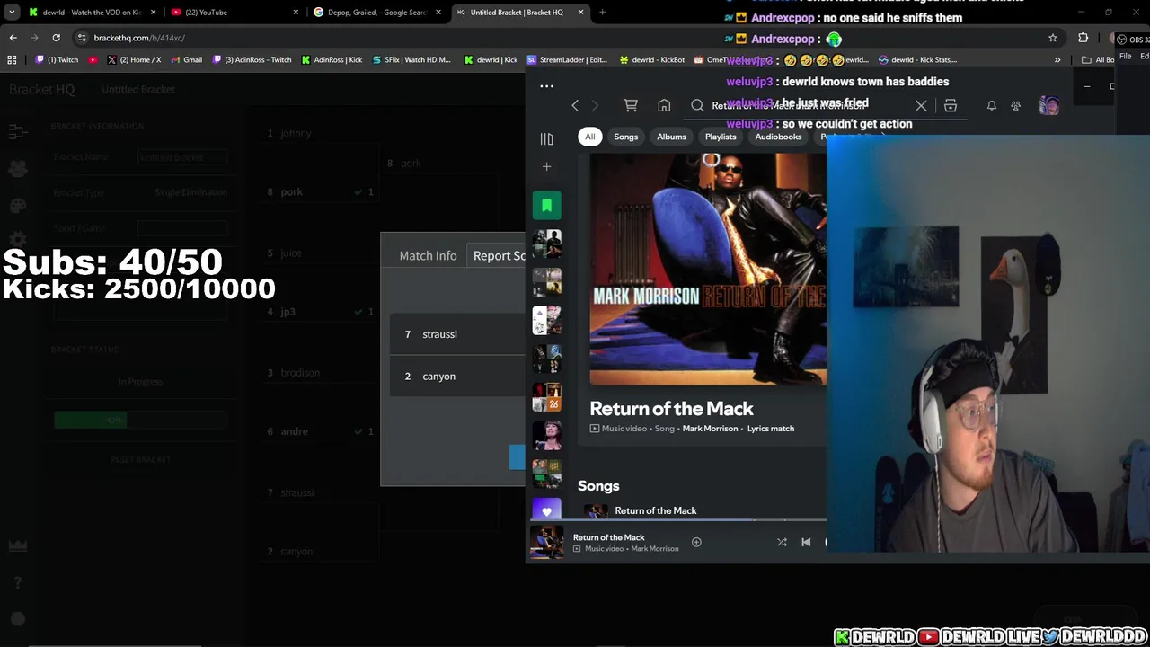Click Return of the Mack top result title
Viewport: 1150px width, 647px height.
click(x=671, y=409)
